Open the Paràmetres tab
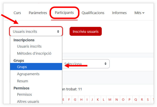Screen dimensions: 157x107 pos(38,13)
